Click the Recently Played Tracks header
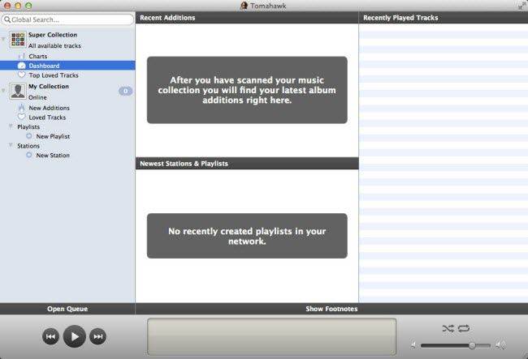Viewport: 528px width, 359px height. 444,18
